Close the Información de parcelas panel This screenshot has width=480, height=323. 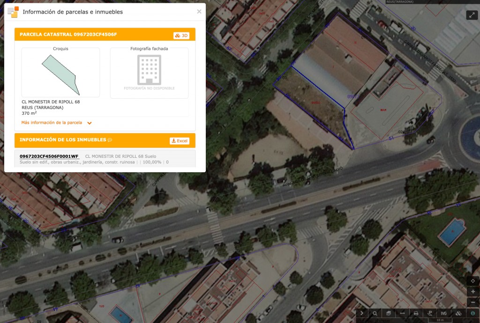pos(199,12)
